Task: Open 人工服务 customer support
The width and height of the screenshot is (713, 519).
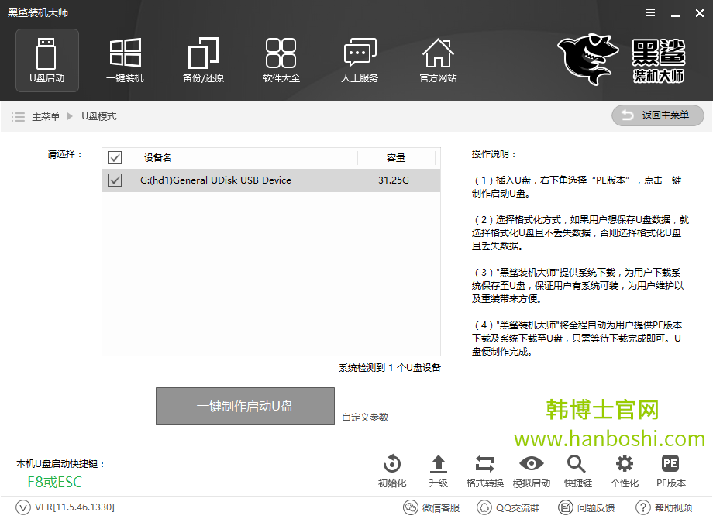Action: pos(359,60)
